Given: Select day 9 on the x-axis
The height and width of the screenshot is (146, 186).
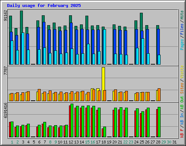Looking at the screenshot, I should click(x=56, y=142).
